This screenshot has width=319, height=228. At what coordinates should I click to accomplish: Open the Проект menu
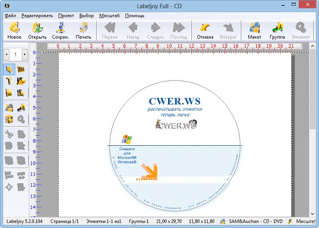click(66, 15)
